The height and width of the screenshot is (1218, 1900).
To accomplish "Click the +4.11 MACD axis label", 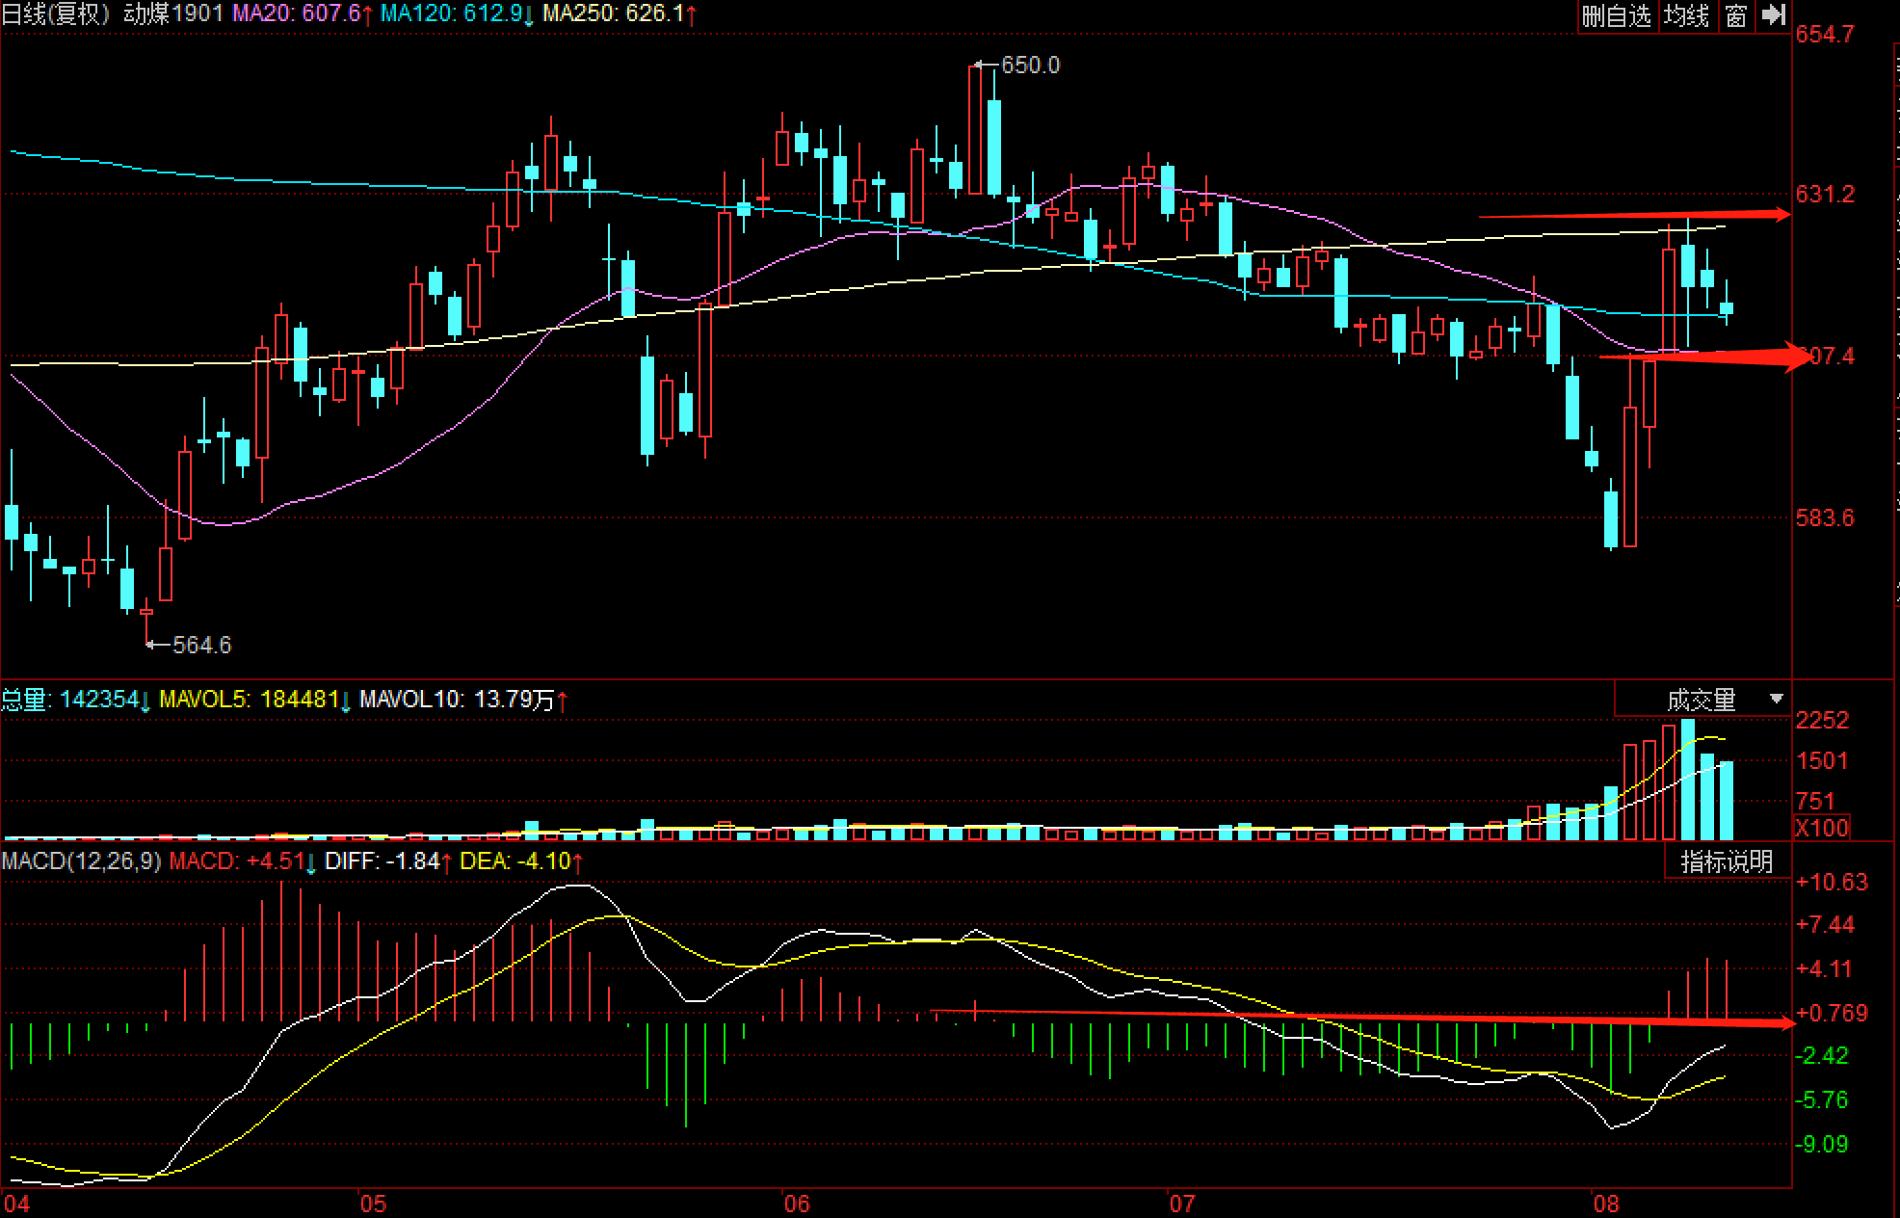I will tap(1824, 968).
